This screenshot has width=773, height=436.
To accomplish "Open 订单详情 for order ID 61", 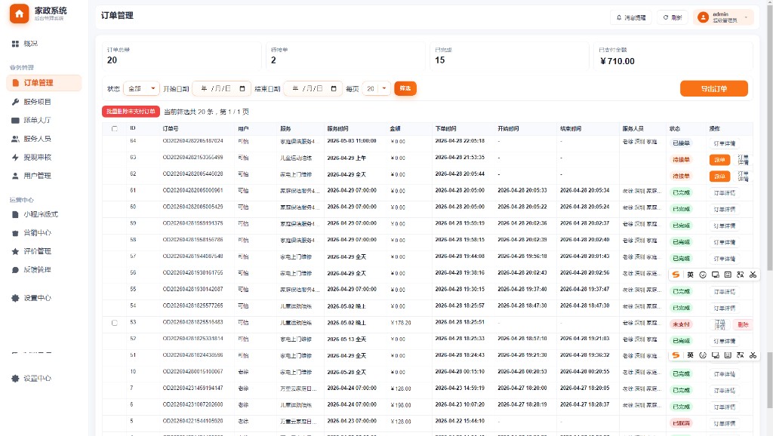I will point(724,192).
